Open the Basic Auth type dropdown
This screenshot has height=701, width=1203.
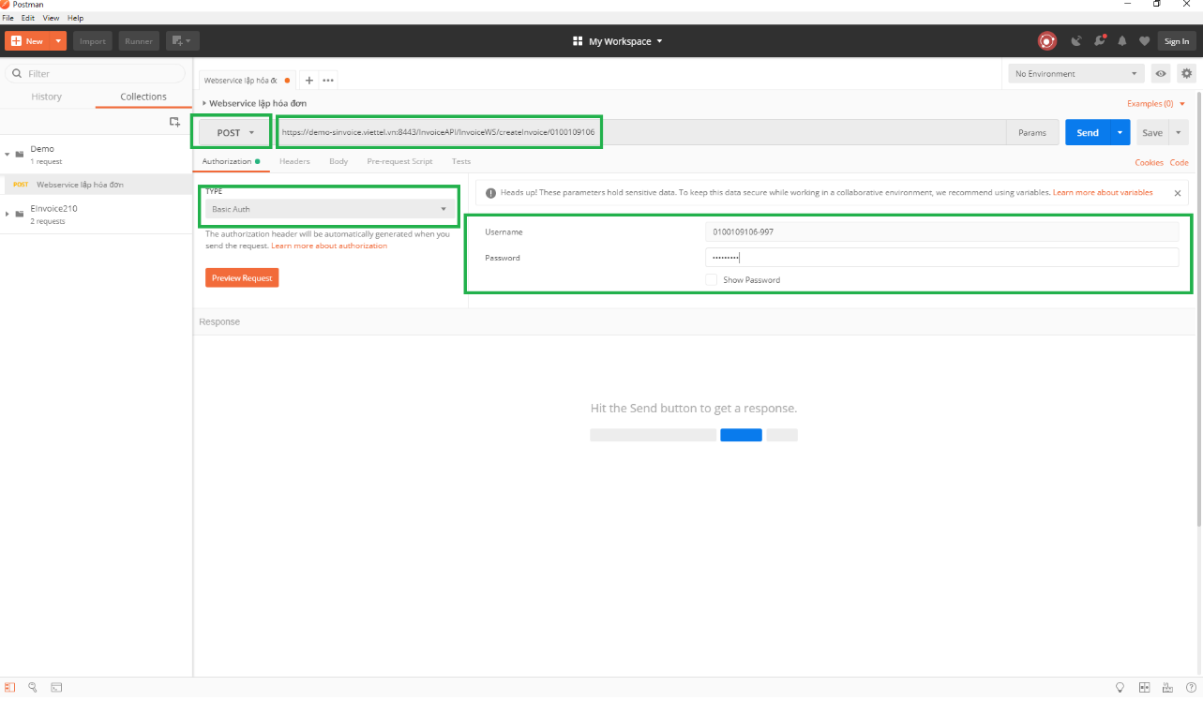(x=329, y=209)
